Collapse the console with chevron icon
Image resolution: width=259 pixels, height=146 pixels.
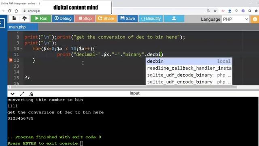13,94
